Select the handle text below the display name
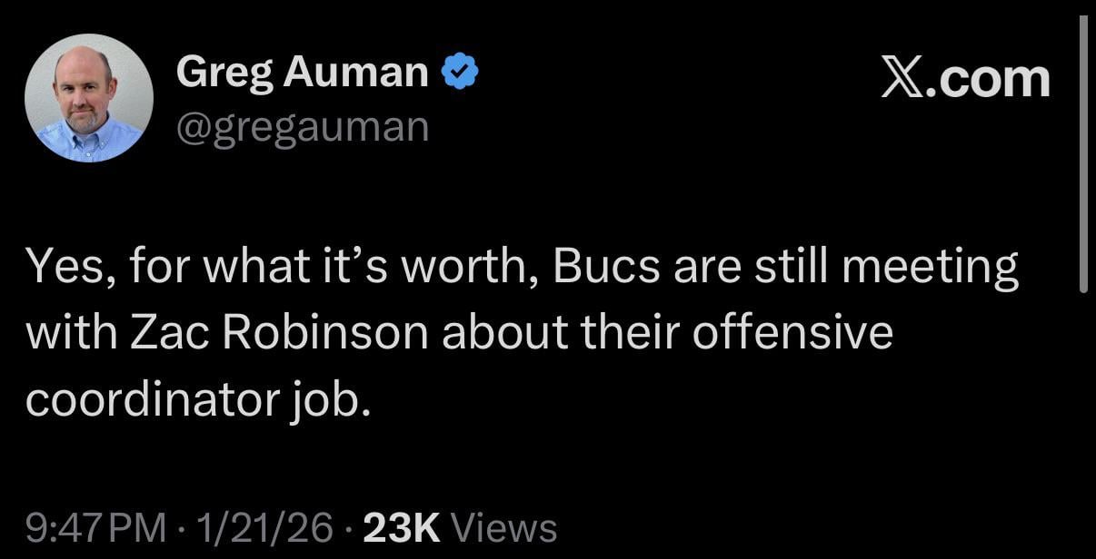Image resolution: width=1096 pixels, height=559 pixels. click(x=302, y=126)
